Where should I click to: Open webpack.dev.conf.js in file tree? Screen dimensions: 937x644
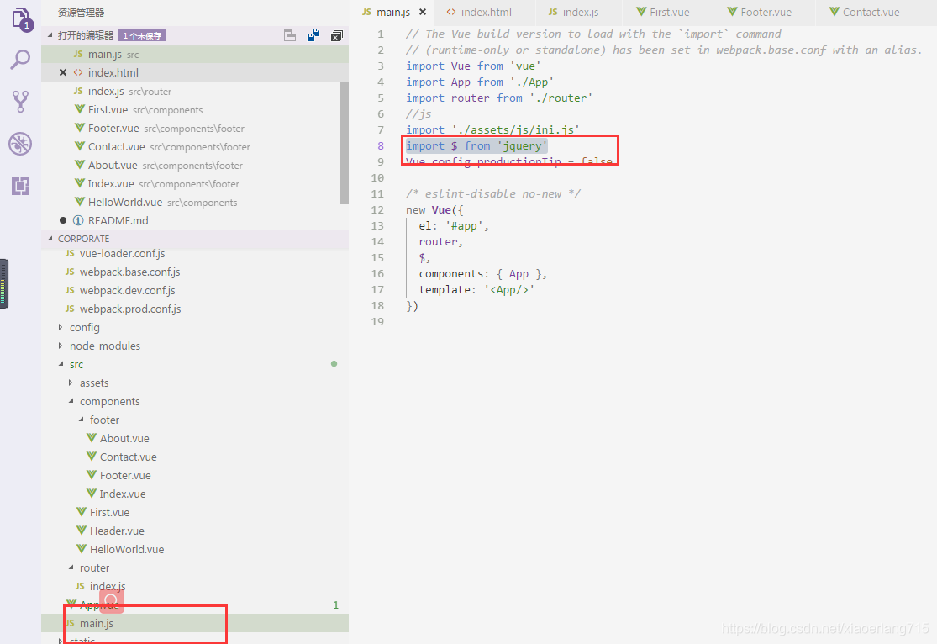(x=195, y=291)
